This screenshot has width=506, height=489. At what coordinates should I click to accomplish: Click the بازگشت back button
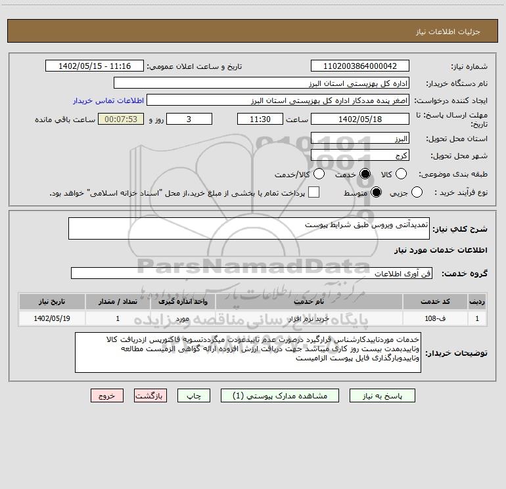point(150,396)
